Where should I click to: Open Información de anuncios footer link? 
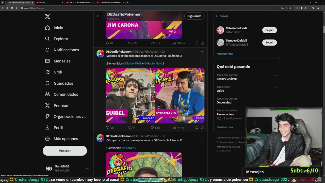228,147
